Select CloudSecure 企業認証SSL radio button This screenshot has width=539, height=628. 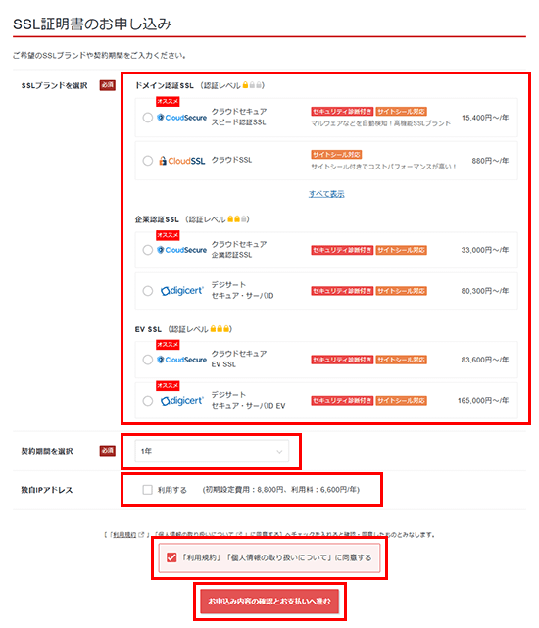pos(148,250)
